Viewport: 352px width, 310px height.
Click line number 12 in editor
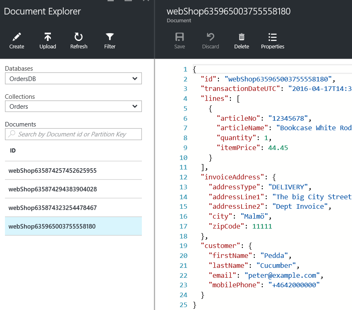click(183, 177)
